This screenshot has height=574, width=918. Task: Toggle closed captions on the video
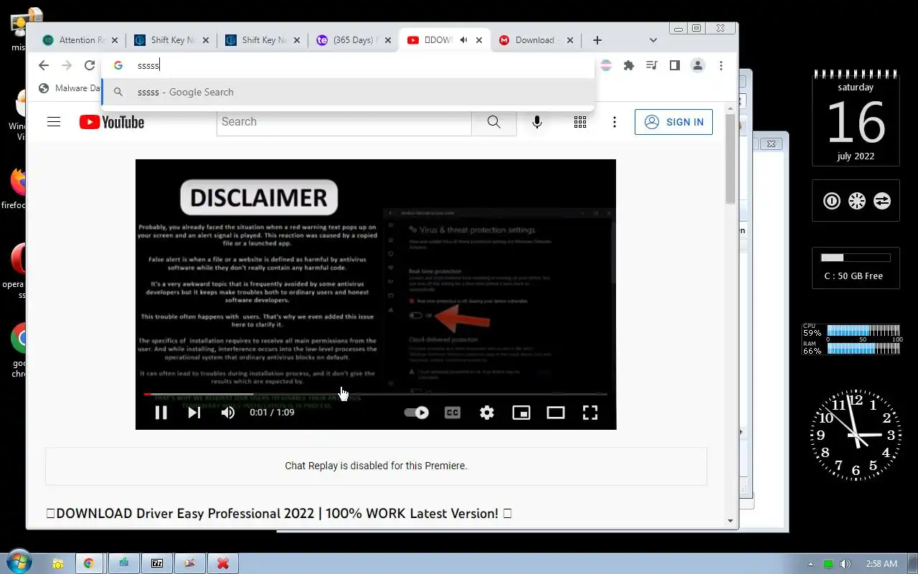coord(453,413)
